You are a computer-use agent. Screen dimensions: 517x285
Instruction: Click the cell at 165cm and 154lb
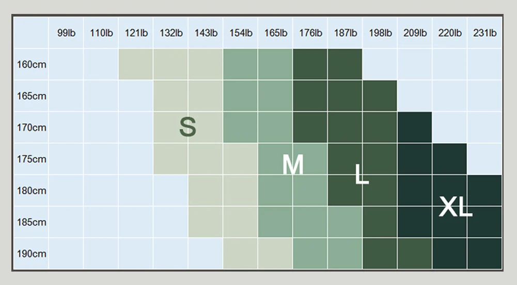[x=241, y=96]
